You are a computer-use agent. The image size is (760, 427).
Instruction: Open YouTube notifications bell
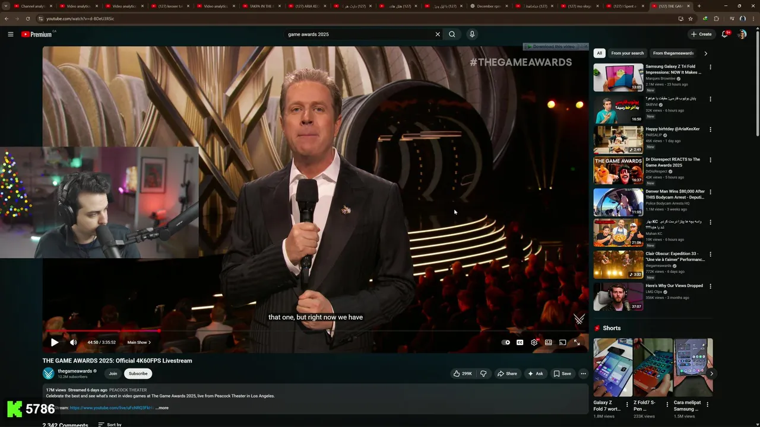725,34
